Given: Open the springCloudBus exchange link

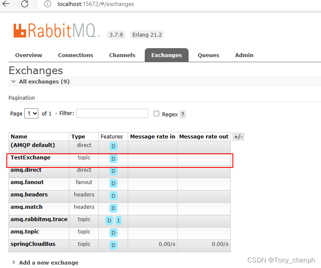Looking at the screenshot, I should (33, 244).
